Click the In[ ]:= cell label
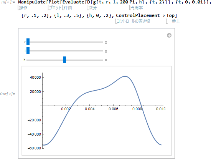The width and height of the screenshot is (211, 159). tap(8, 2)
